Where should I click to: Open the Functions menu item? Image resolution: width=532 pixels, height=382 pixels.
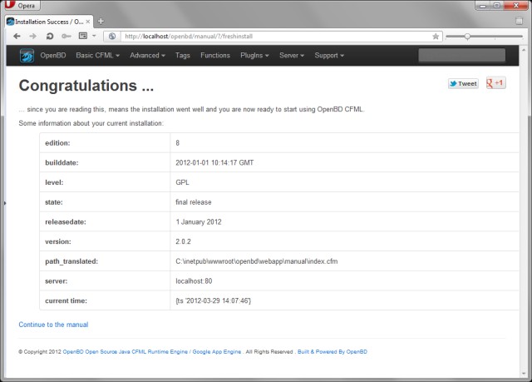click(215, 56)
